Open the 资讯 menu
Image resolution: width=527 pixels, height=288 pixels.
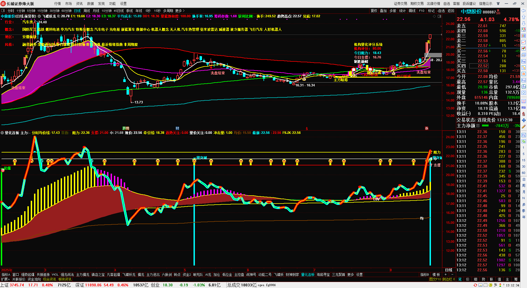point(80,4)
